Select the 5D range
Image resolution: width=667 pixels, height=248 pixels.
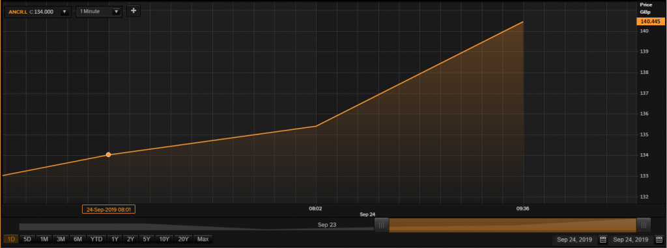[x=27, y=239]
